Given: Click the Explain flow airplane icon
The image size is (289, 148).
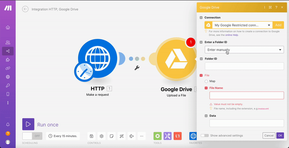Looking at the screenshot, I should [131, 136].
